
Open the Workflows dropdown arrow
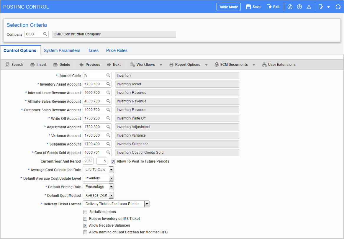click(x=161, y=64)
